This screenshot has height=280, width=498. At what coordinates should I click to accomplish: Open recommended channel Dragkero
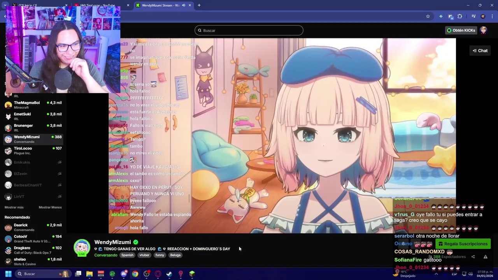[33, 250]
